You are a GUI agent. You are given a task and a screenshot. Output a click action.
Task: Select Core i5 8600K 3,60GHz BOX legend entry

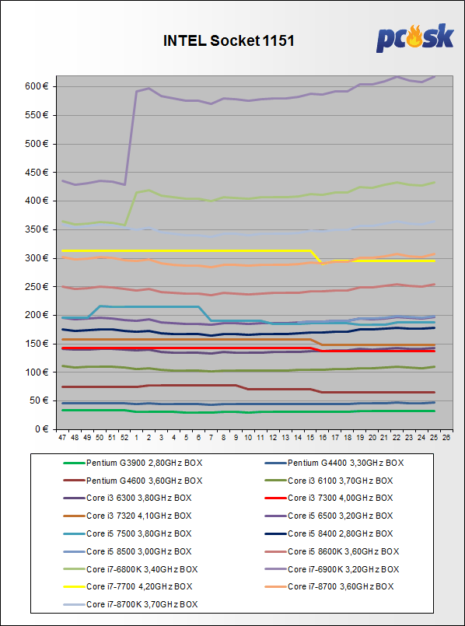331,551
